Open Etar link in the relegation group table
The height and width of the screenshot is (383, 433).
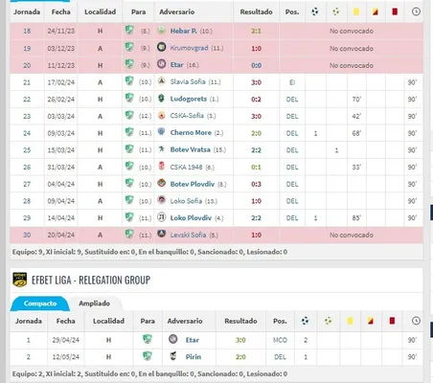[193, 340]
